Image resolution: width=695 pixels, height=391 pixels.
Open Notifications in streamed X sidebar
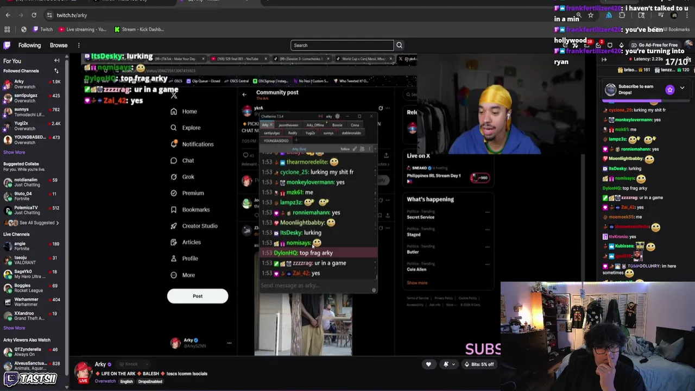192,144
